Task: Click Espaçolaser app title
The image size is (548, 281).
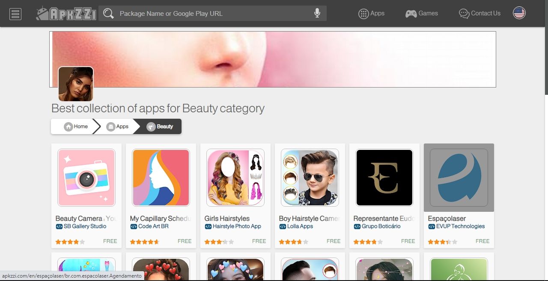Action: (447, 218)
